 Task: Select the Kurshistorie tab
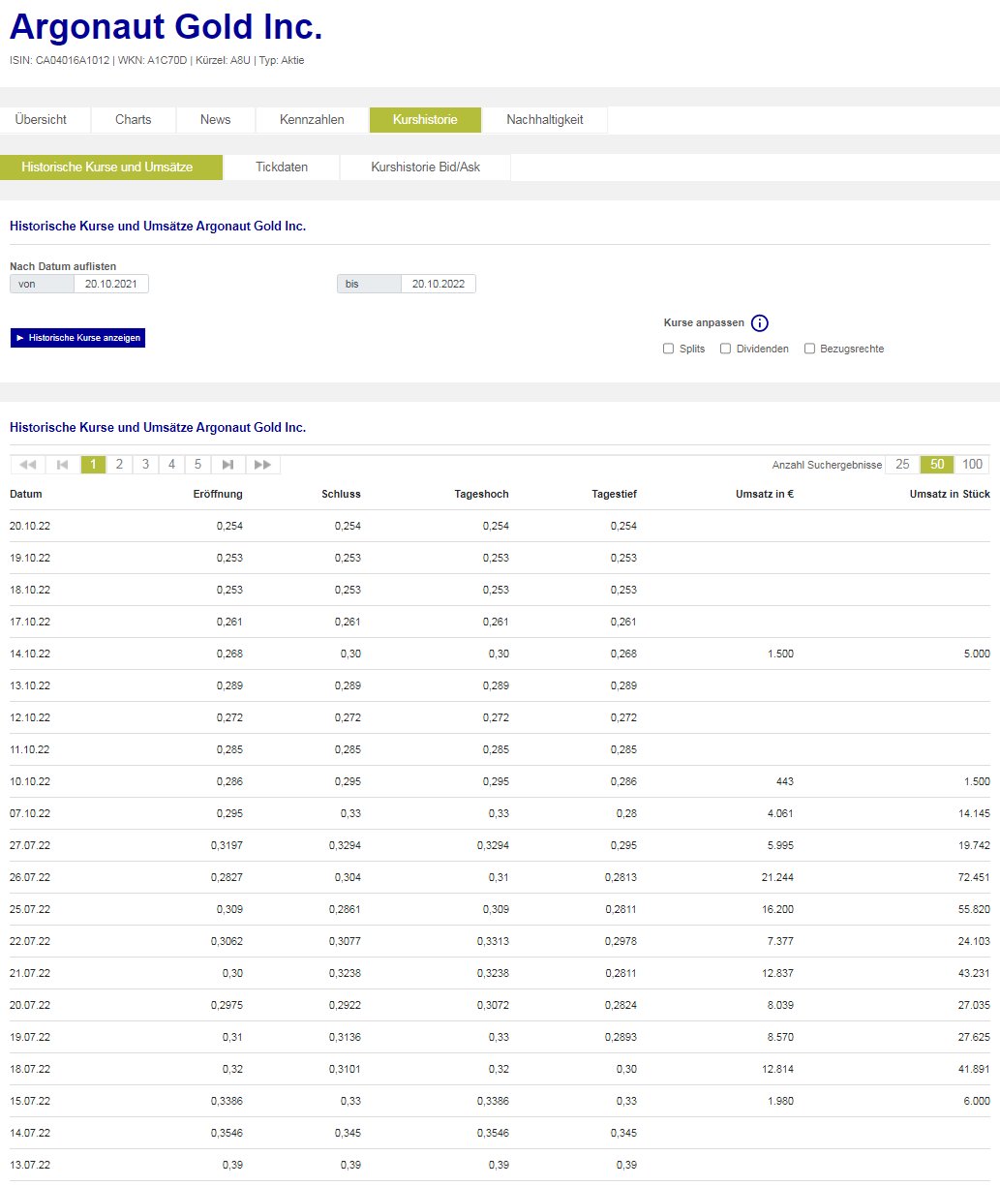[425, 120]
